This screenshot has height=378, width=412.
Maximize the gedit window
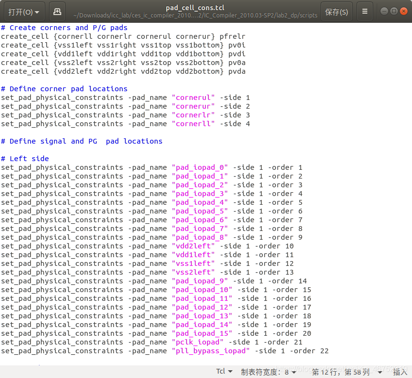pos(394,11)
